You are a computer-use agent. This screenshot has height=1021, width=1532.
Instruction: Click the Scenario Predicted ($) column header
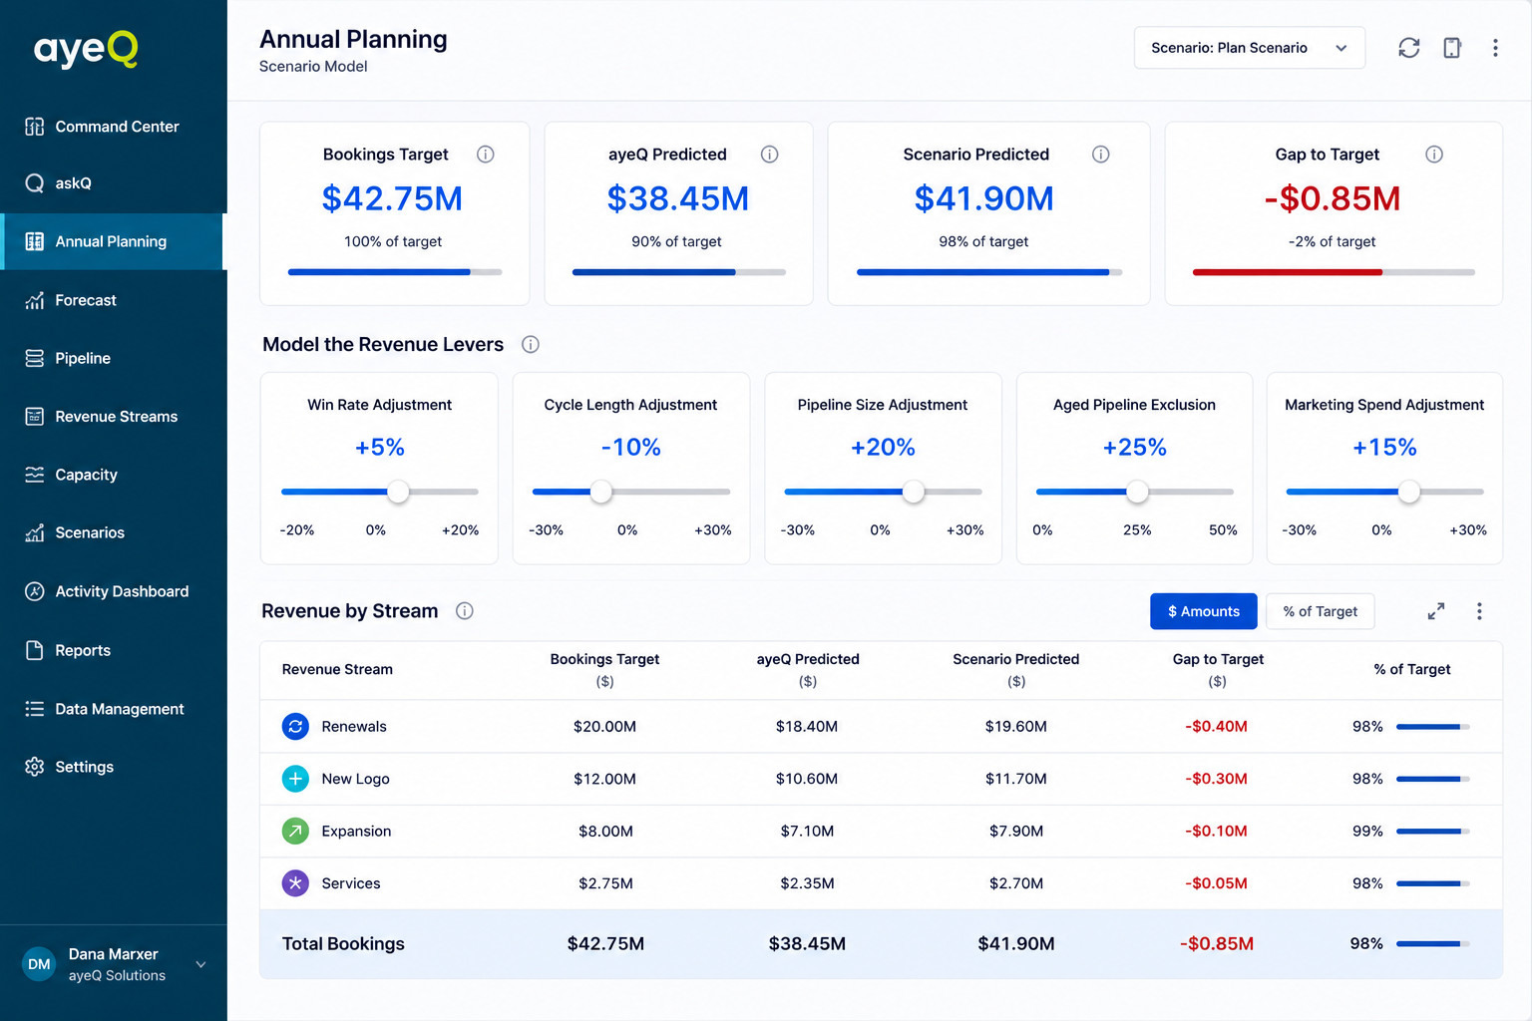[1016, 670]
